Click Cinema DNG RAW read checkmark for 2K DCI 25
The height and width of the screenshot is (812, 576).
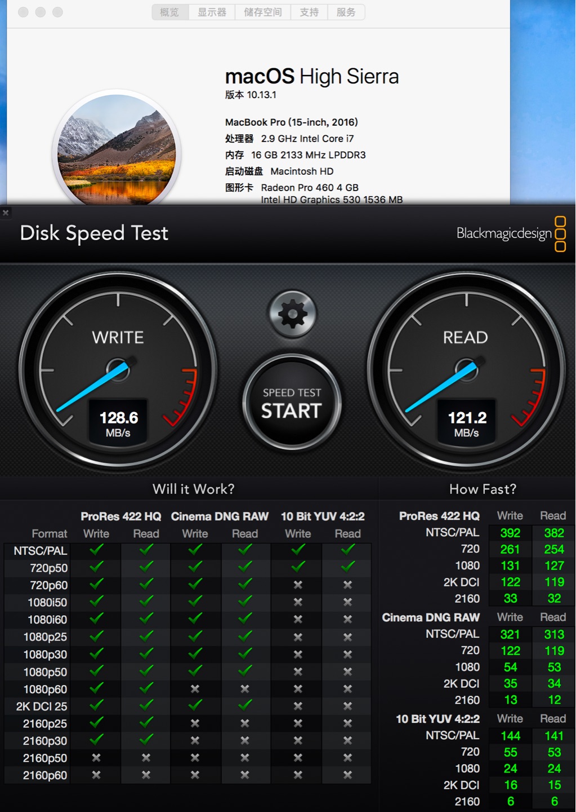245,705
